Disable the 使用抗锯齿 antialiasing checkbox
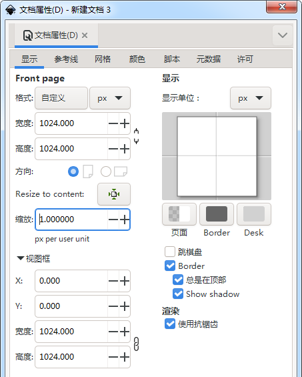The width and height of the screenshot is (302, 377). click(x=170, y=324)
